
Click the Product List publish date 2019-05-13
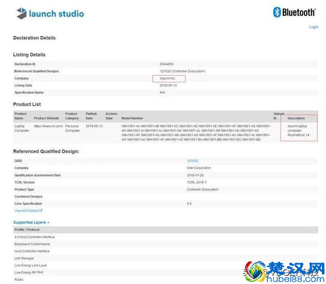94,126
